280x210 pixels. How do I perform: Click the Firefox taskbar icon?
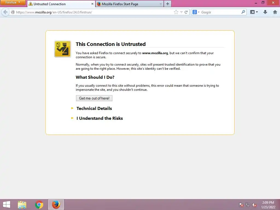pos(56,205)
